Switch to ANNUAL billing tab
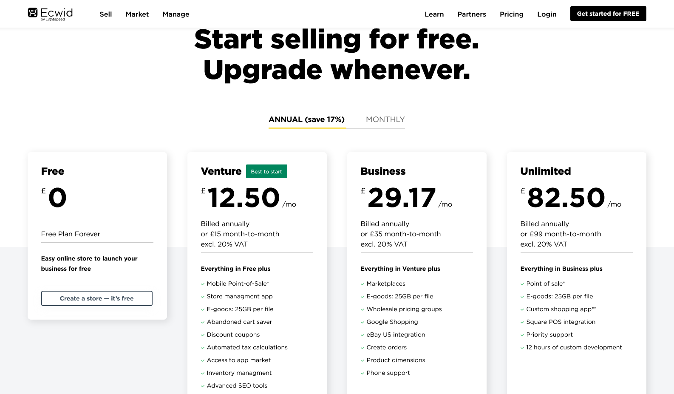 307,119
